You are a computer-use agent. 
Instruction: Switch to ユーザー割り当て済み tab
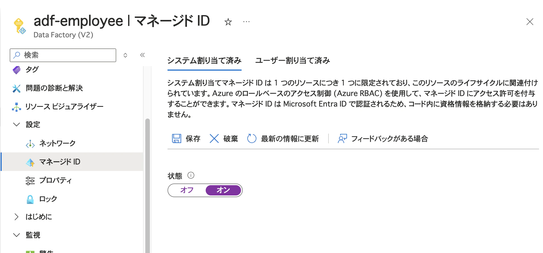coord(292,61)
